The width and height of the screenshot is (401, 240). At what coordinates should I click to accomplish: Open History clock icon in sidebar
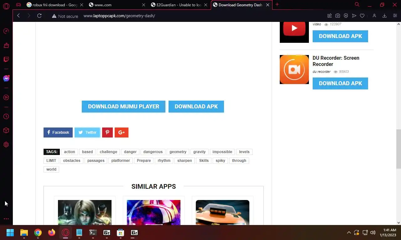(x=6, y=117)
